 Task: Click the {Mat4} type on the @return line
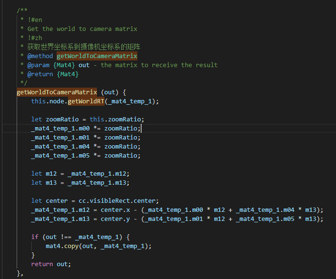pyautogui.click(x=67, y=74)
